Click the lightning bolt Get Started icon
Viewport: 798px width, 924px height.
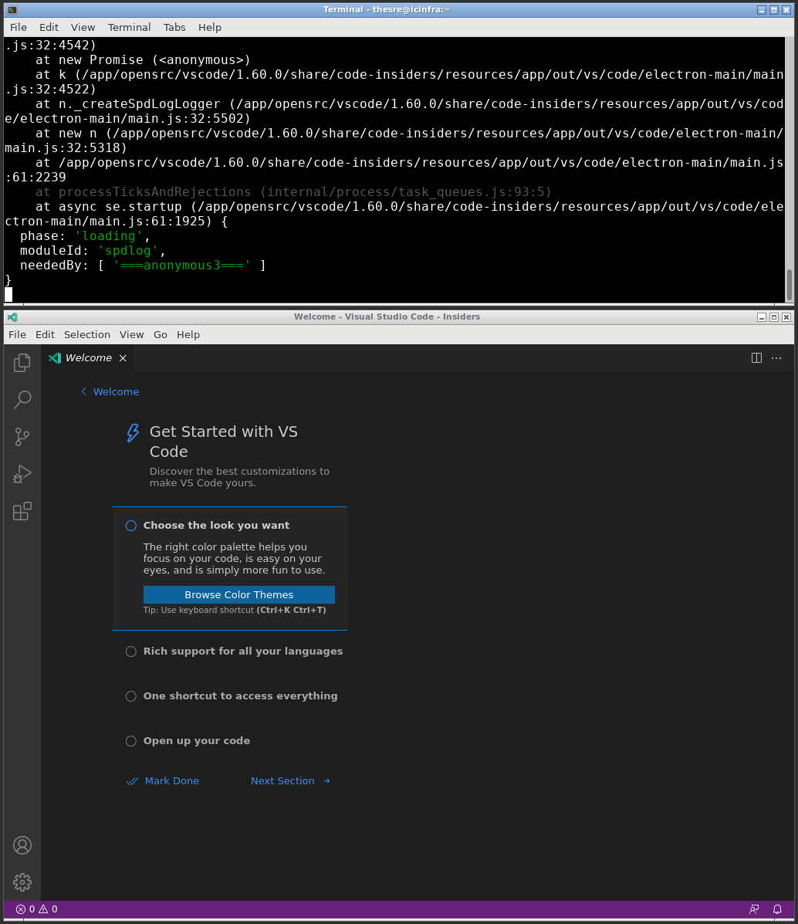click(134, 432)
